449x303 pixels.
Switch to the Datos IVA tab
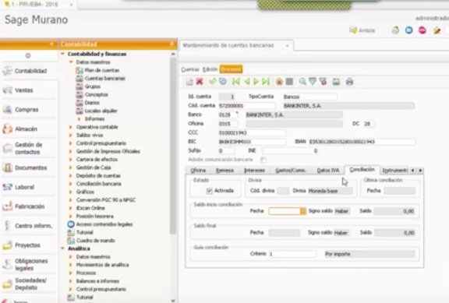point(328,171)
